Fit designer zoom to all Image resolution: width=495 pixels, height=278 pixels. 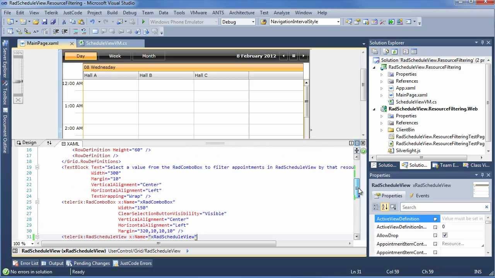(18, 100)
